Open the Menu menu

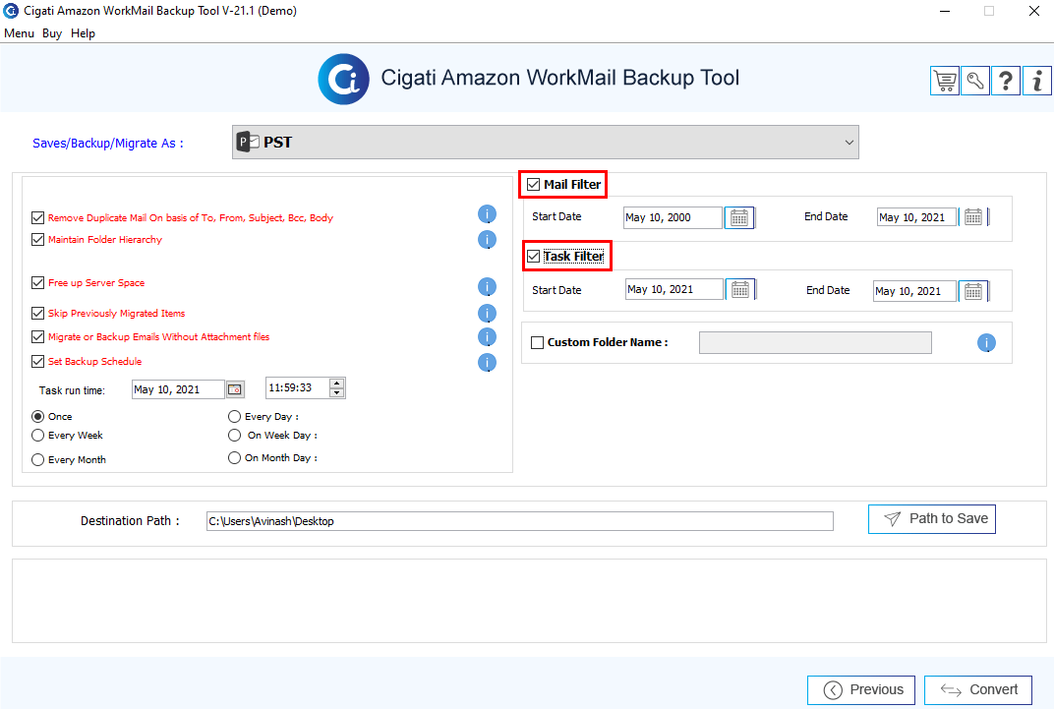tap(19, 33)
